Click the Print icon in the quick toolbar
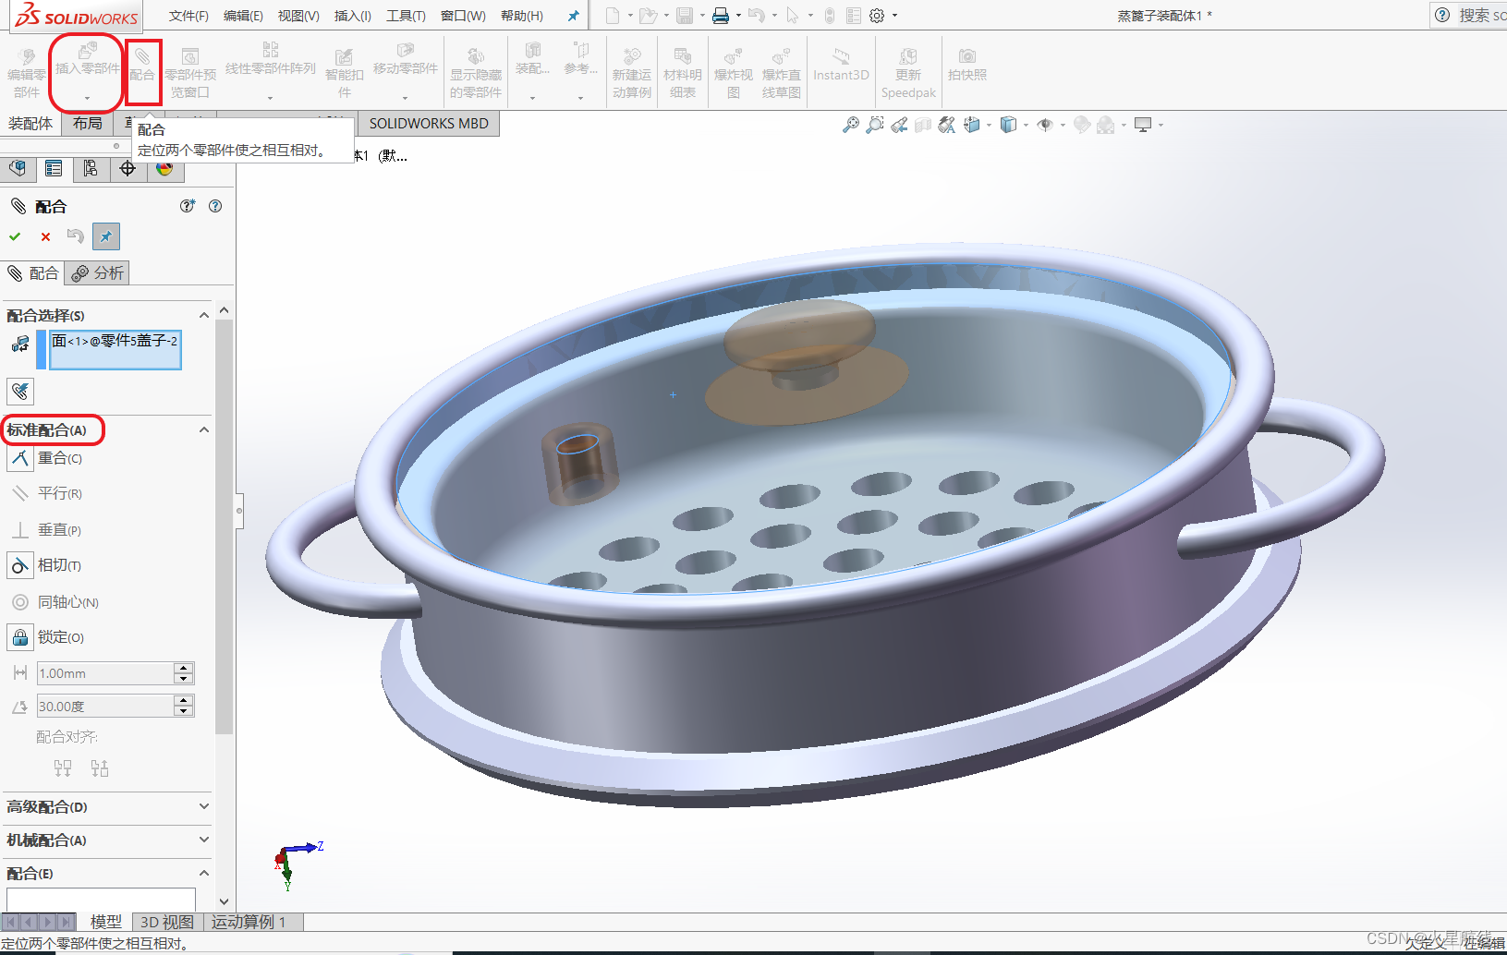Screen dimensions: 1507x955 click(x=721, y=16)
